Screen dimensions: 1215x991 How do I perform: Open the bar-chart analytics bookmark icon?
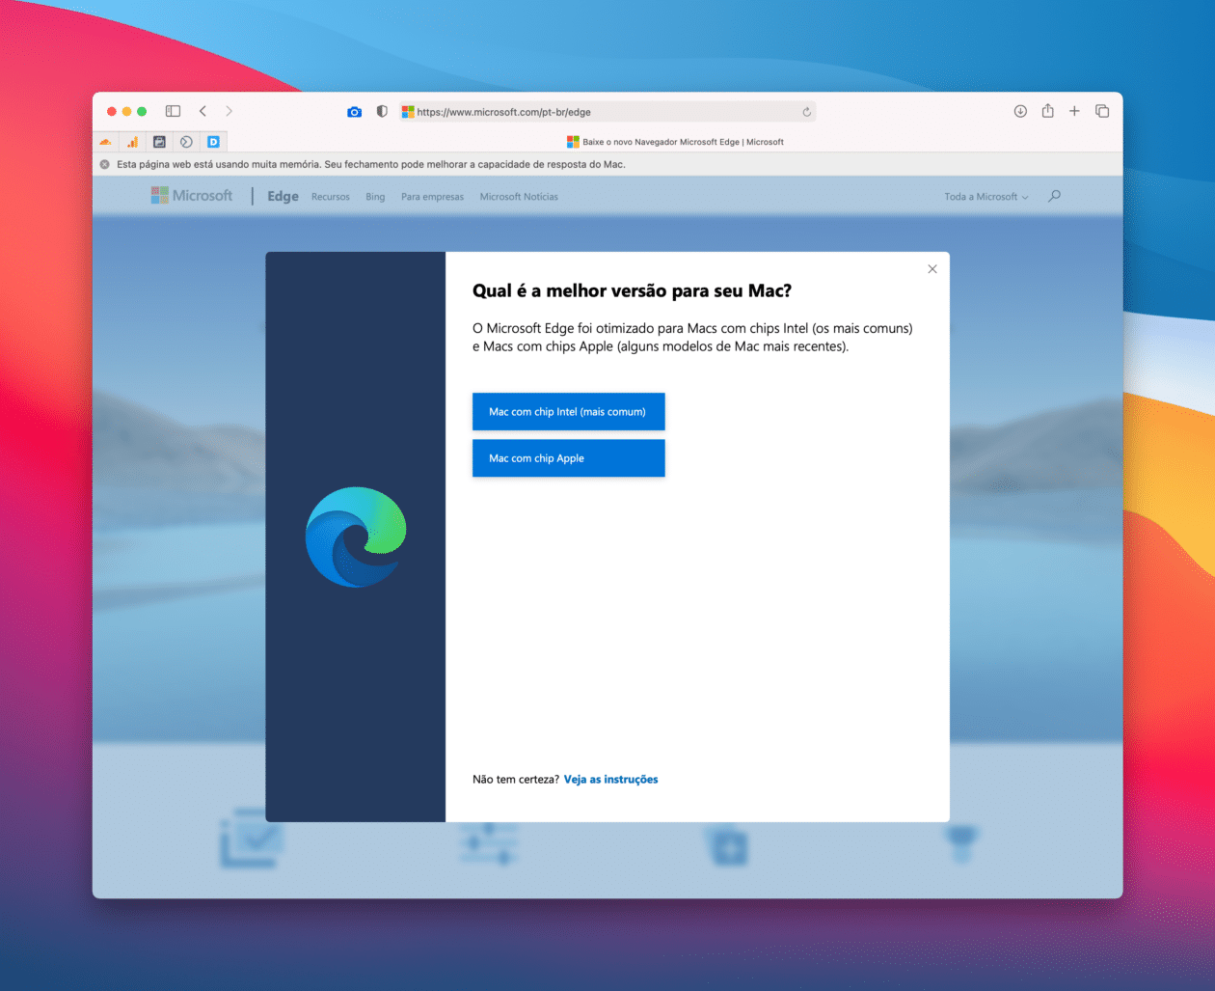click(x=132, y=142)
